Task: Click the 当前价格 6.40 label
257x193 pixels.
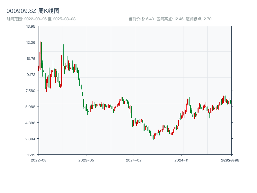Action: tap(141, 19)
